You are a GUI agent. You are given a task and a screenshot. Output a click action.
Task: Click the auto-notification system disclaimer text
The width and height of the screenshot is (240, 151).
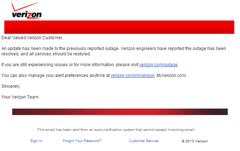tap(116, 130)
